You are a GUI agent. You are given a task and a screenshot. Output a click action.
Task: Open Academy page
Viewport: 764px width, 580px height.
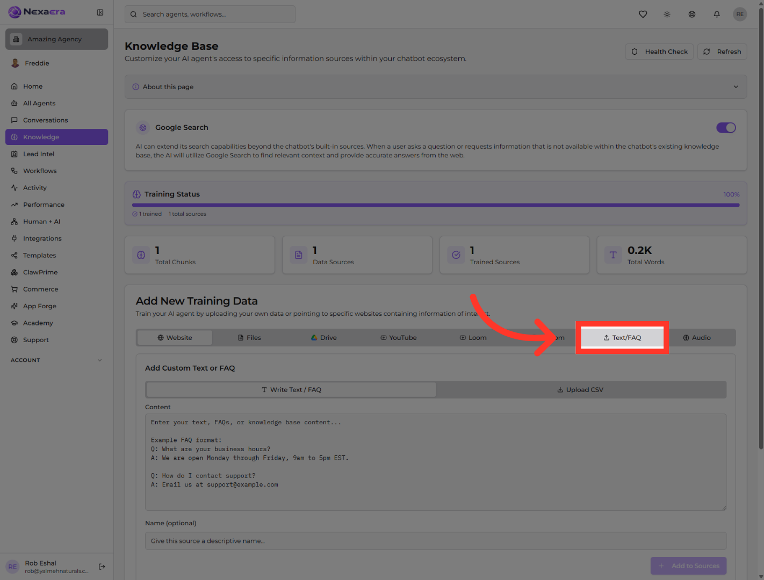tap(56, 323)
